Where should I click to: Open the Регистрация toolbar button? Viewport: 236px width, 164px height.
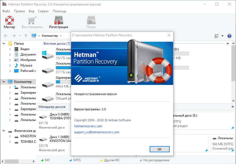58,22
